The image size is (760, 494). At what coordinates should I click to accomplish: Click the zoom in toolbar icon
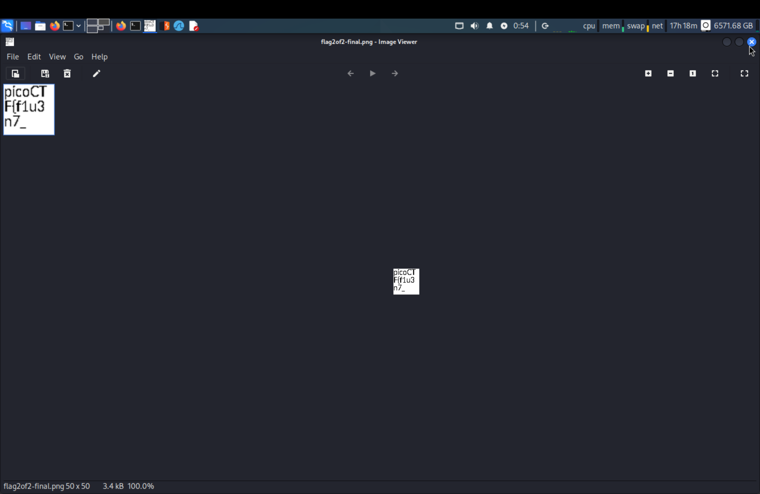[648, 73]
